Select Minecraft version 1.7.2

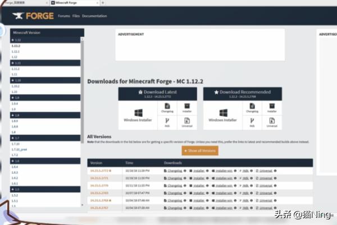point(15,155)
